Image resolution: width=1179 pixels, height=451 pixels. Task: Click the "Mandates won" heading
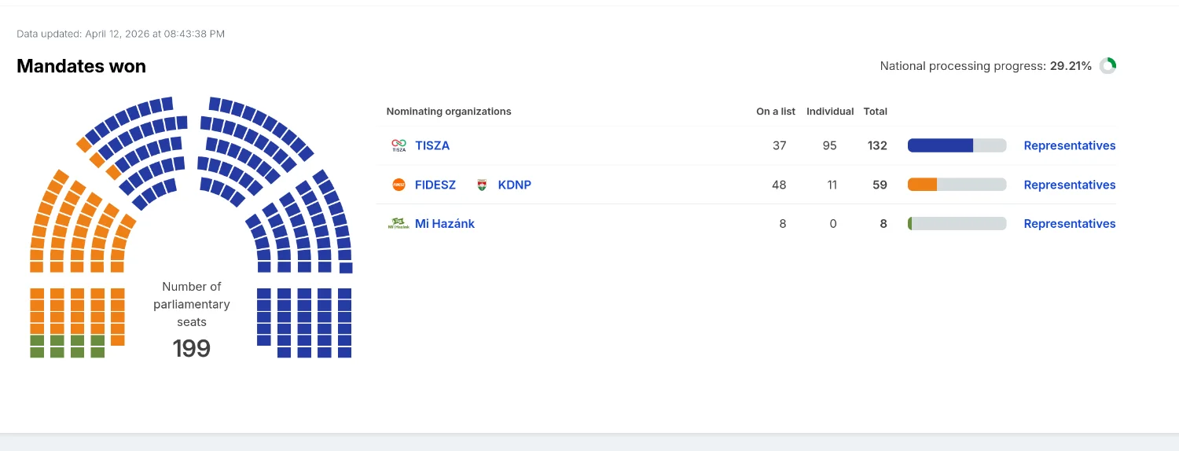81,66
